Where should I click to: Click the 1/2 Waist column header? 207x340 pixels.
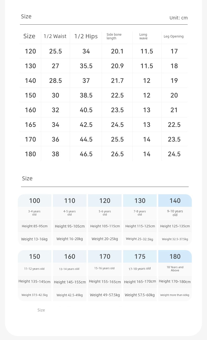coord(55,36)
